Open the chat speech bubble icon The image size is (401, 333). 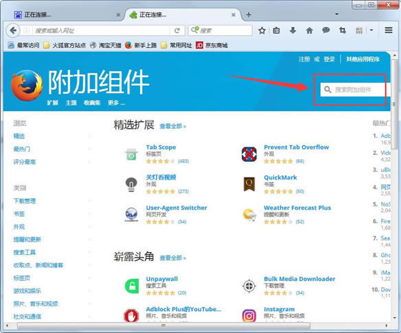(x=325, y=31)
